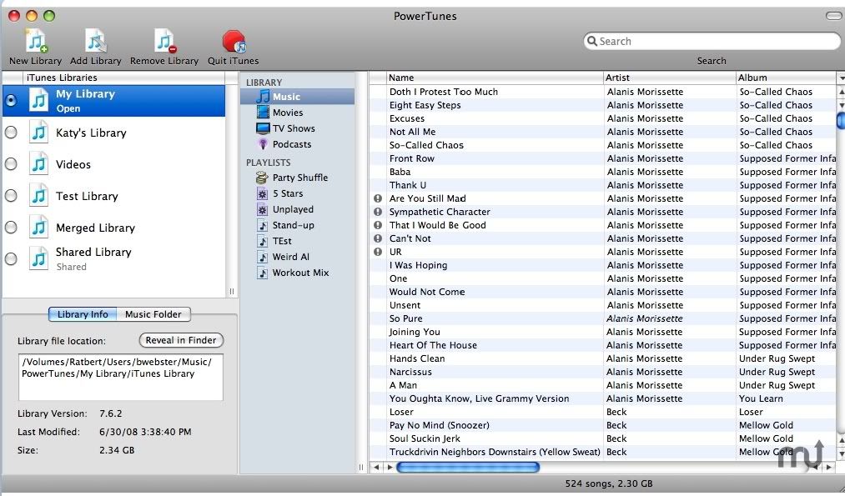The width and height of the screenshot is (845, 496).
Task: Open the 5 Stars smart playlist icon
Action: [x=262, y=193]
